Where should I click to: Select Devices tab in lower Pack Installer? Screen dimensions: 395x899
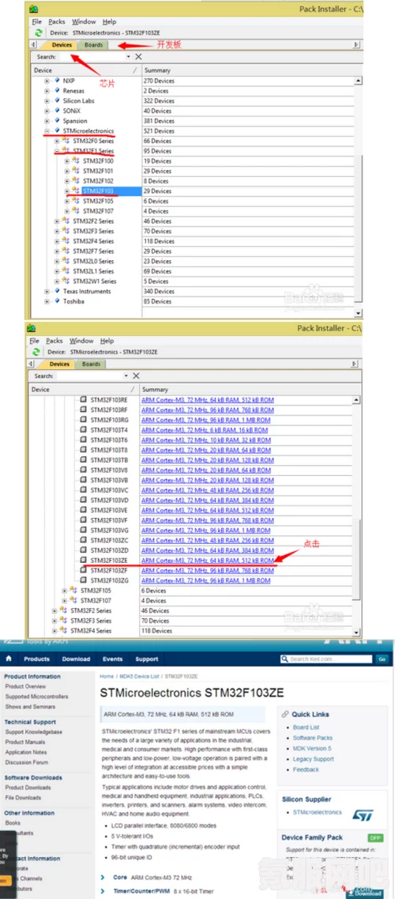click(59, 364)
